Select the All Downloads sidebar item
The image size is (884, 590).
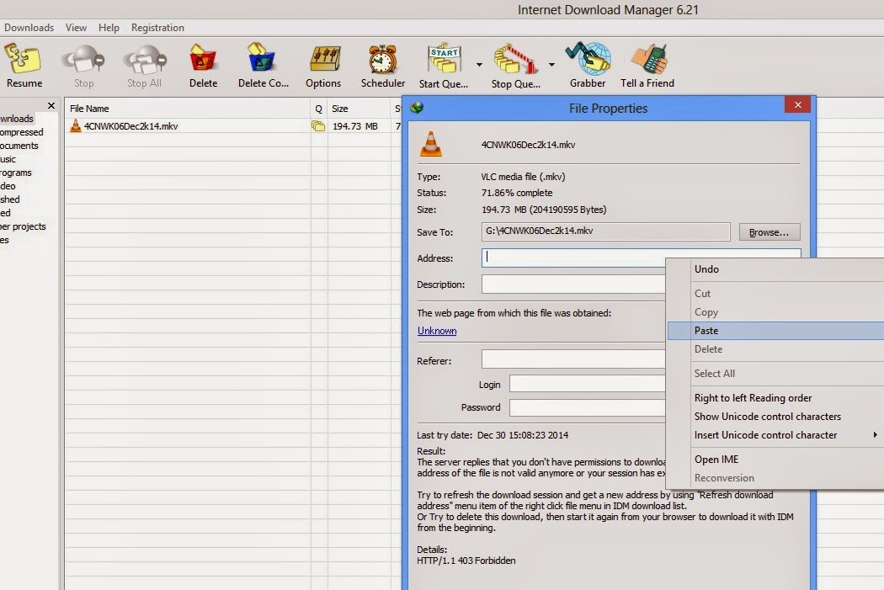[x=17, y=119]
